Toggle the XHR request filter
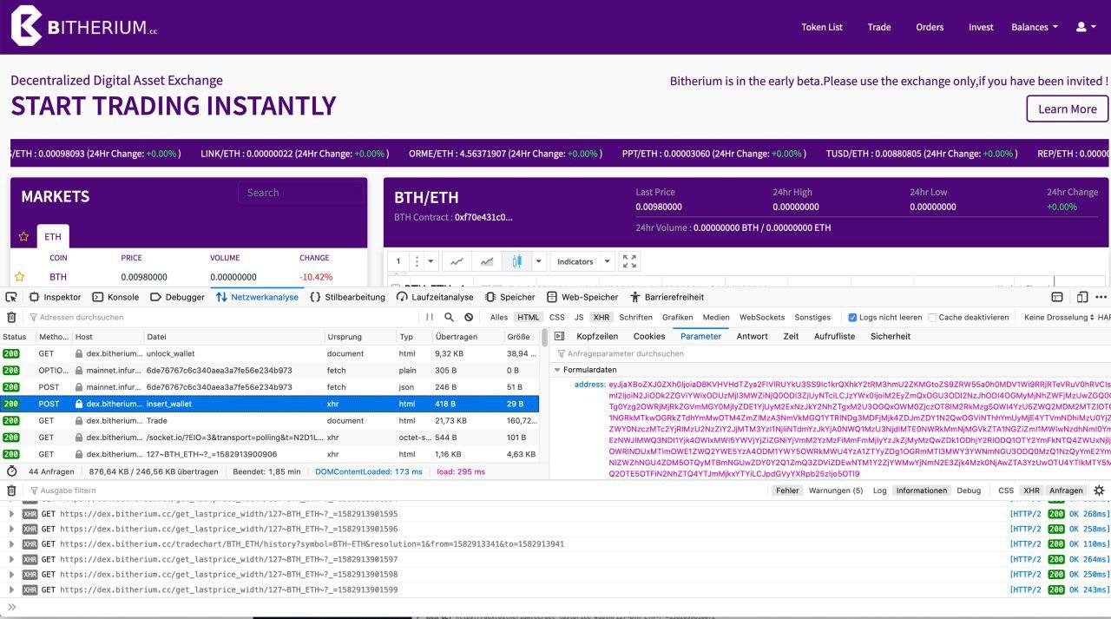 tap(601, 318)
